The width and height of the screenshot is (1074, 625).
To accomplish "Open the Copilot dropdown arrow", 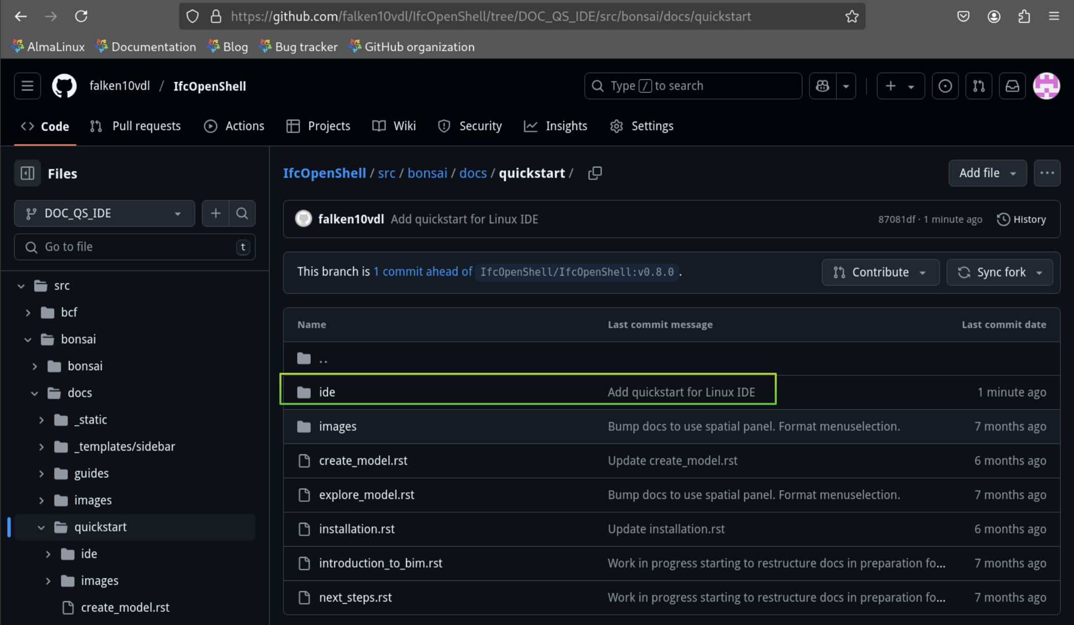I will [x=846, y=86].
